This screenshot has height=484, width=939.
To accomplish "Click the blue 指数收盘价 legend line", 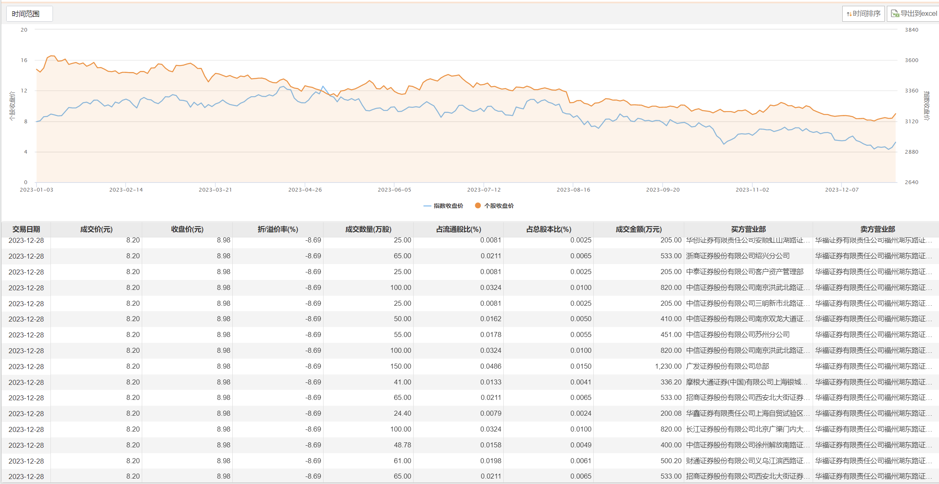I will [x=427, y=206].
